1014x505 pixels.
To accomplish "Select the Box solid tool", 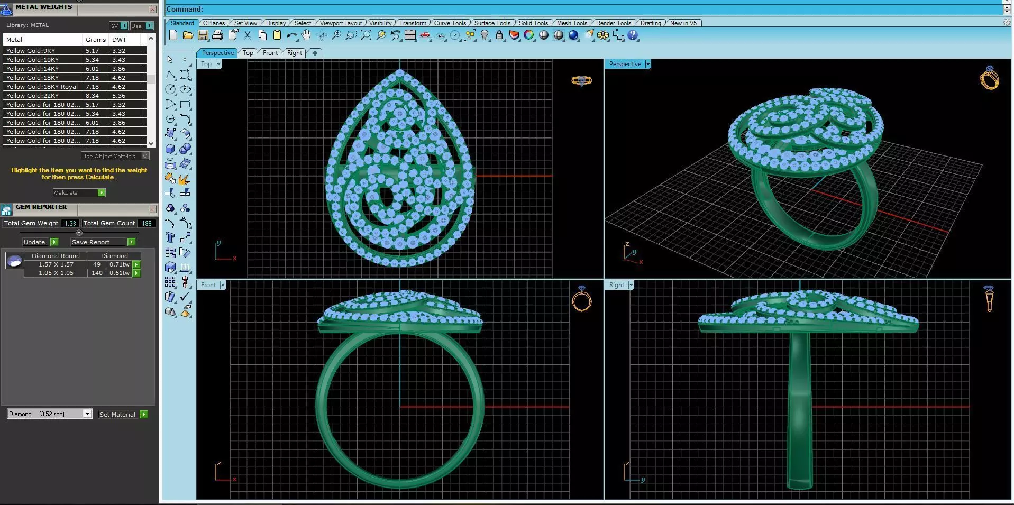I will coord(170,149).
